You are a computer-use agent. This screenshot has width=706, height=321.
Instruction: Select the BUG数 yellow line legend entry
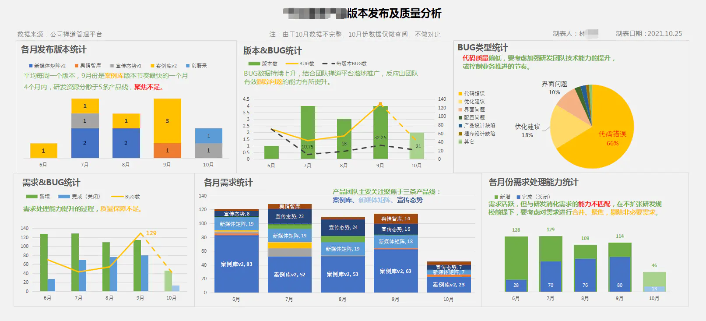[300, 64]
